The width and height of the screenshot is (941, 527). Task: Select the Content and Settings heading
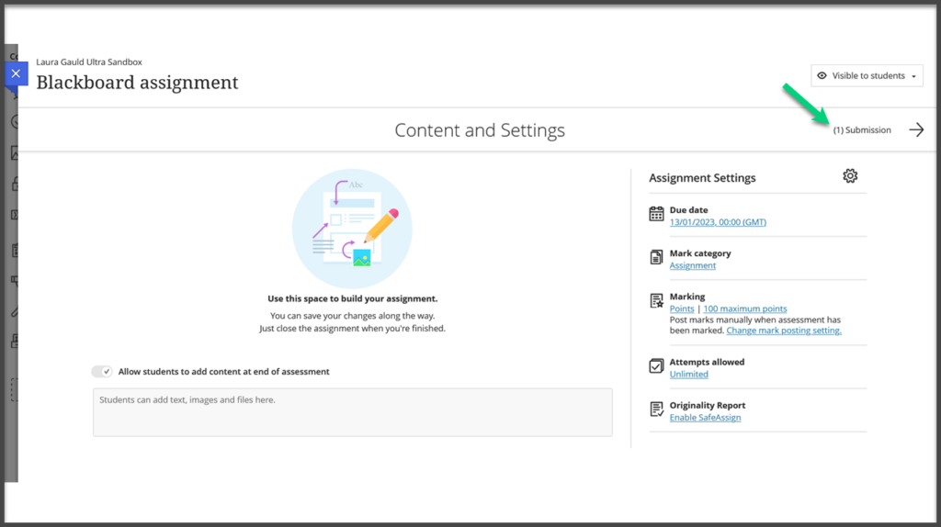pyautogui.click(x=480, y=130)
